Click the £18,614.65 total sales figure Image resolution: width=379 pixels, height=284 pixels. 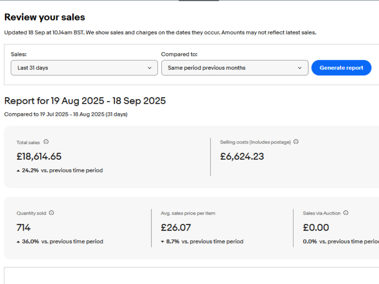39,156
